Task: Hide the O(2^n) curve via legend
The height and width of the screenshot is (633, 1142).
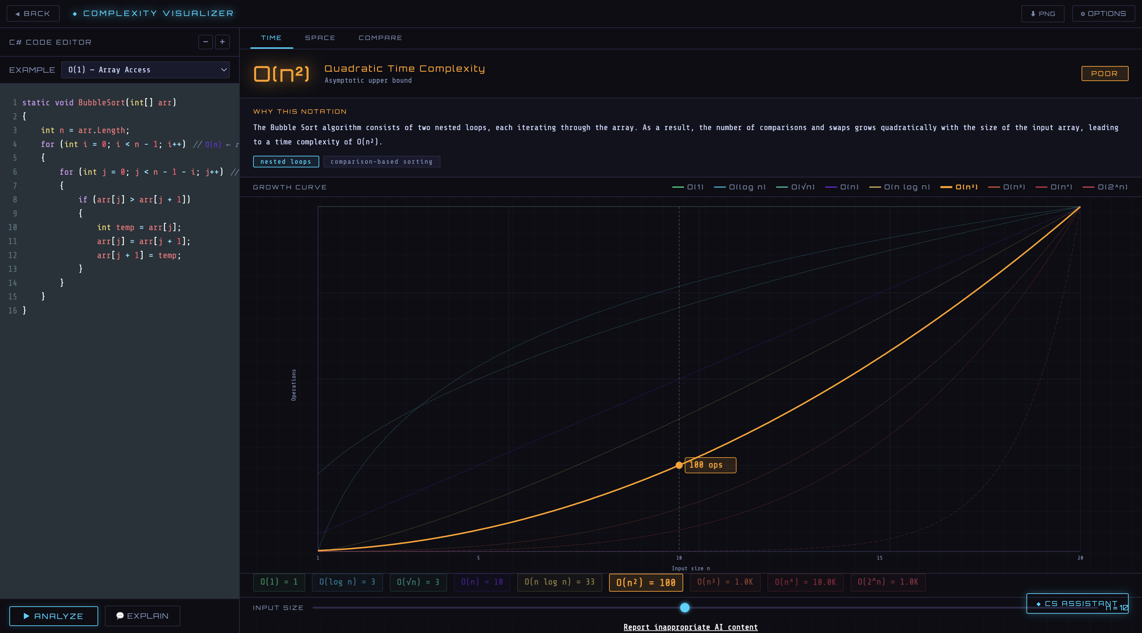Action: [x=1106, y=187]
